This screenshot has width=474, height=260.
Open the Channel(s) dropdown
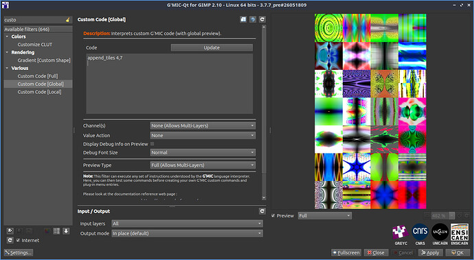(203, 126)
